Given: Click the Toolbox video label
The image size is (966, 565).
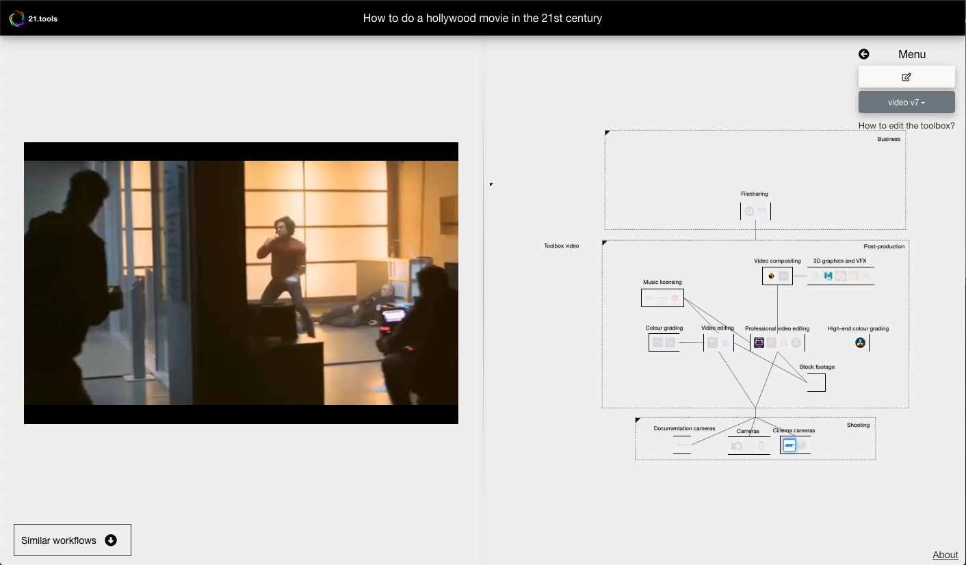Looking at the screenshot, I should [562, 246].
